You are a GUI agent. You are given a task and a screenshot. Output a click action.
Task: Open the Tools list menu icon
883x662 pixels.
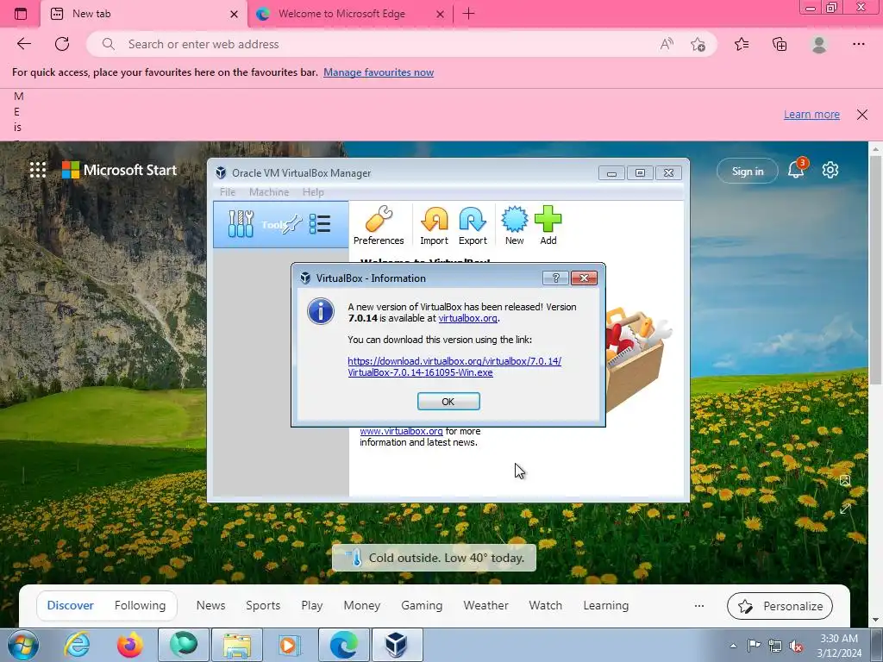[x=320, y=224]
